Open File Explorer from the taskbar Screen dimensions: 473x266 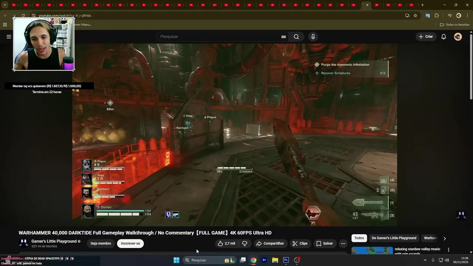coord(275,260)
